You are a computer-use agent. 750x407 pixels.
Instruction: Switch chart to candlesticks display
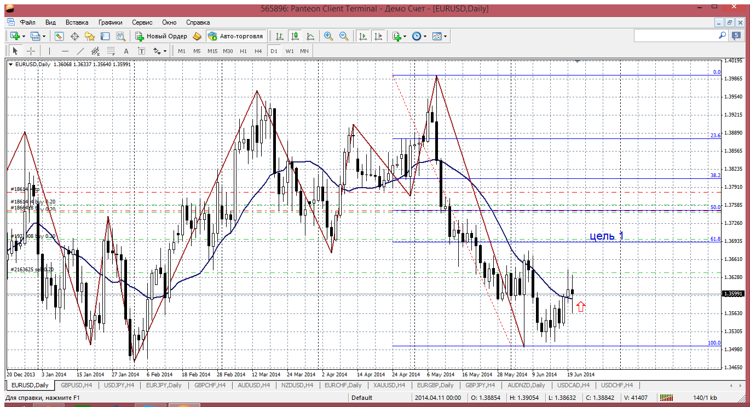pyautogui.click(x=295, y=36)
